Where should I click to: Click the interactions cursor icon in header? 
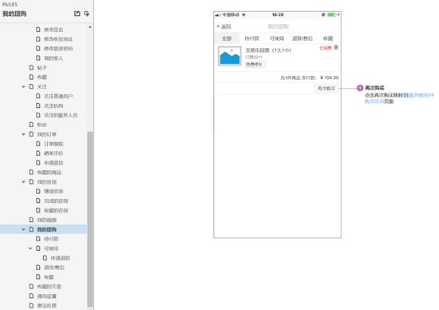click(86, 14)
